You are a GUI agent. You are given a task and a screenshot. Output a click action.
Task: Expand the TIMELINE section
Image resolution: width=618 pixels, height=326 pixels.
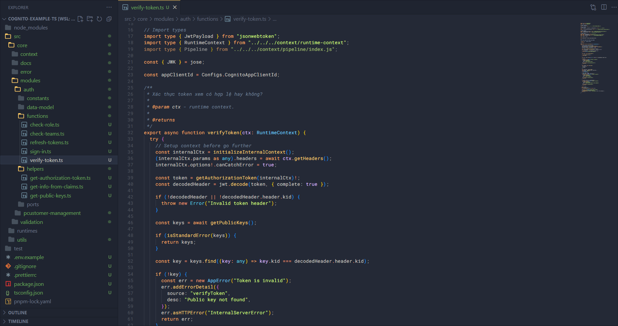click(x=18, y=321)
